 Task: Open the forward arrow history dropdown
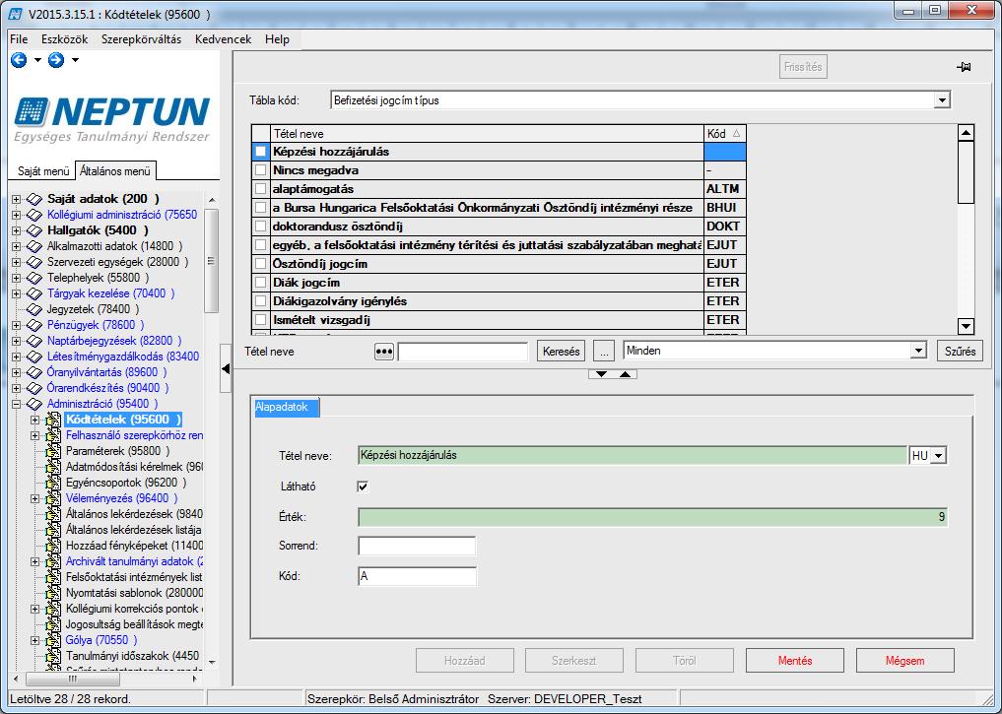click(76, 60)
